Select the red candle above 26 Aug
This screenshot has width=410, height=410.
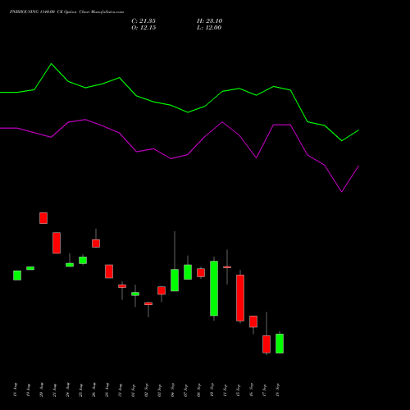96,244
